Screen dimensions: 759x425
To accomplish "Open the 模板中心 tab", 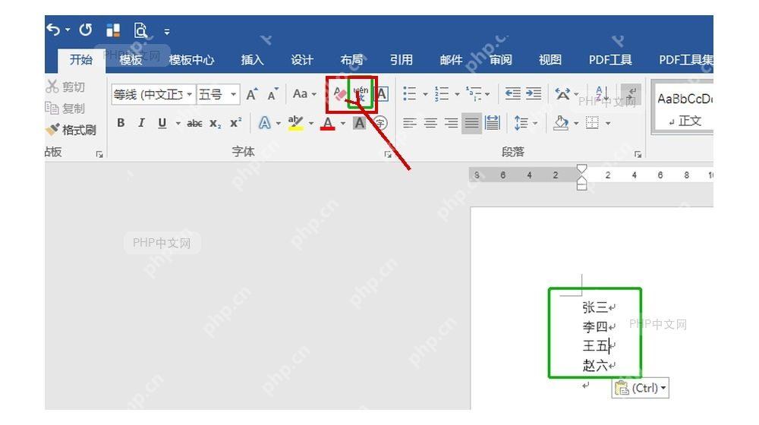I will coord(191,60).
